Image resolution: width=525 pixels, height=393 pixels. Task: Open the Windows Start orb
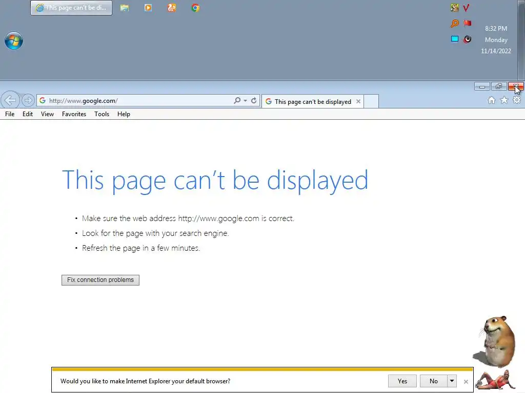click(14, 41)
